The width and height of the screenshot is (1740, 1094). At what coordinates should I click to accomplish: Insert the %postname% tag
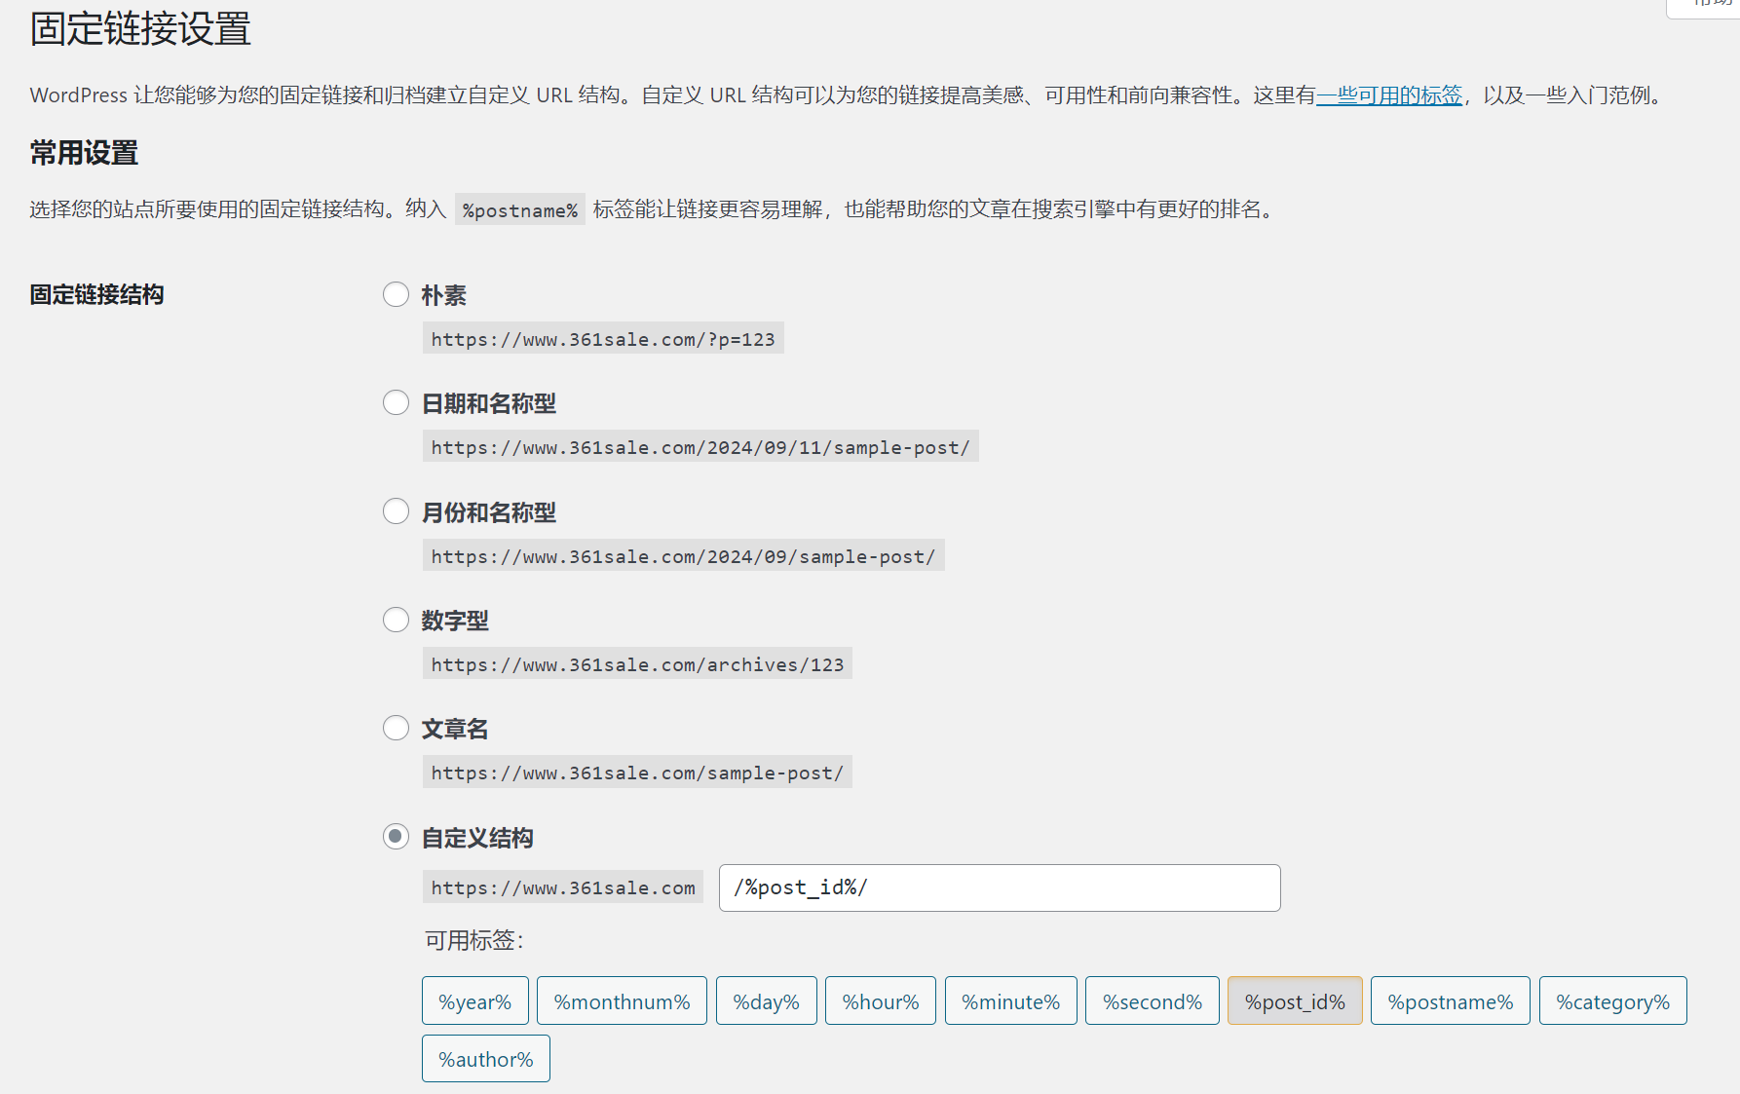(1450, 1000)
